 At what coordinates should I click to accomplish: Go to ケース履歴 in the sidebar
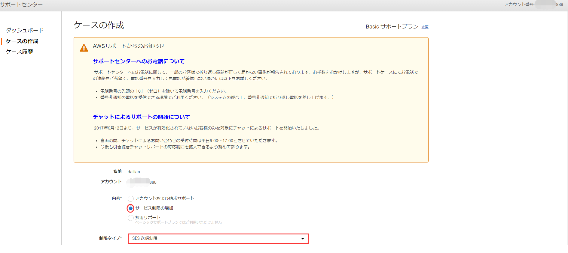pos(19,52)
